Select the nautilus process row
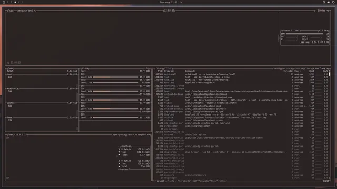Screen dimensions: 337x189 click(241, 80)
